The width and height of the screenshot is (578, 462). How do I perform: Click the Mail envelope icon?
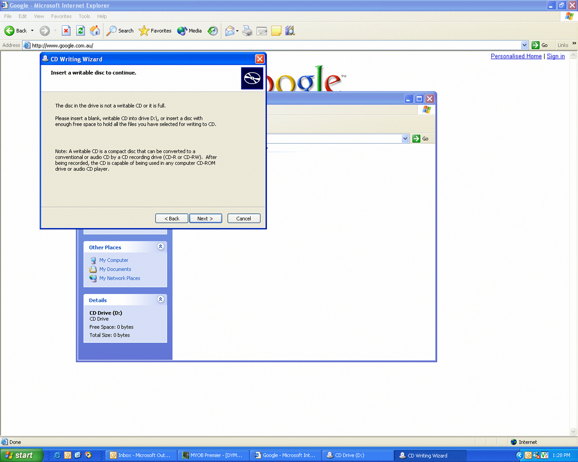click(x=230, y=31)
